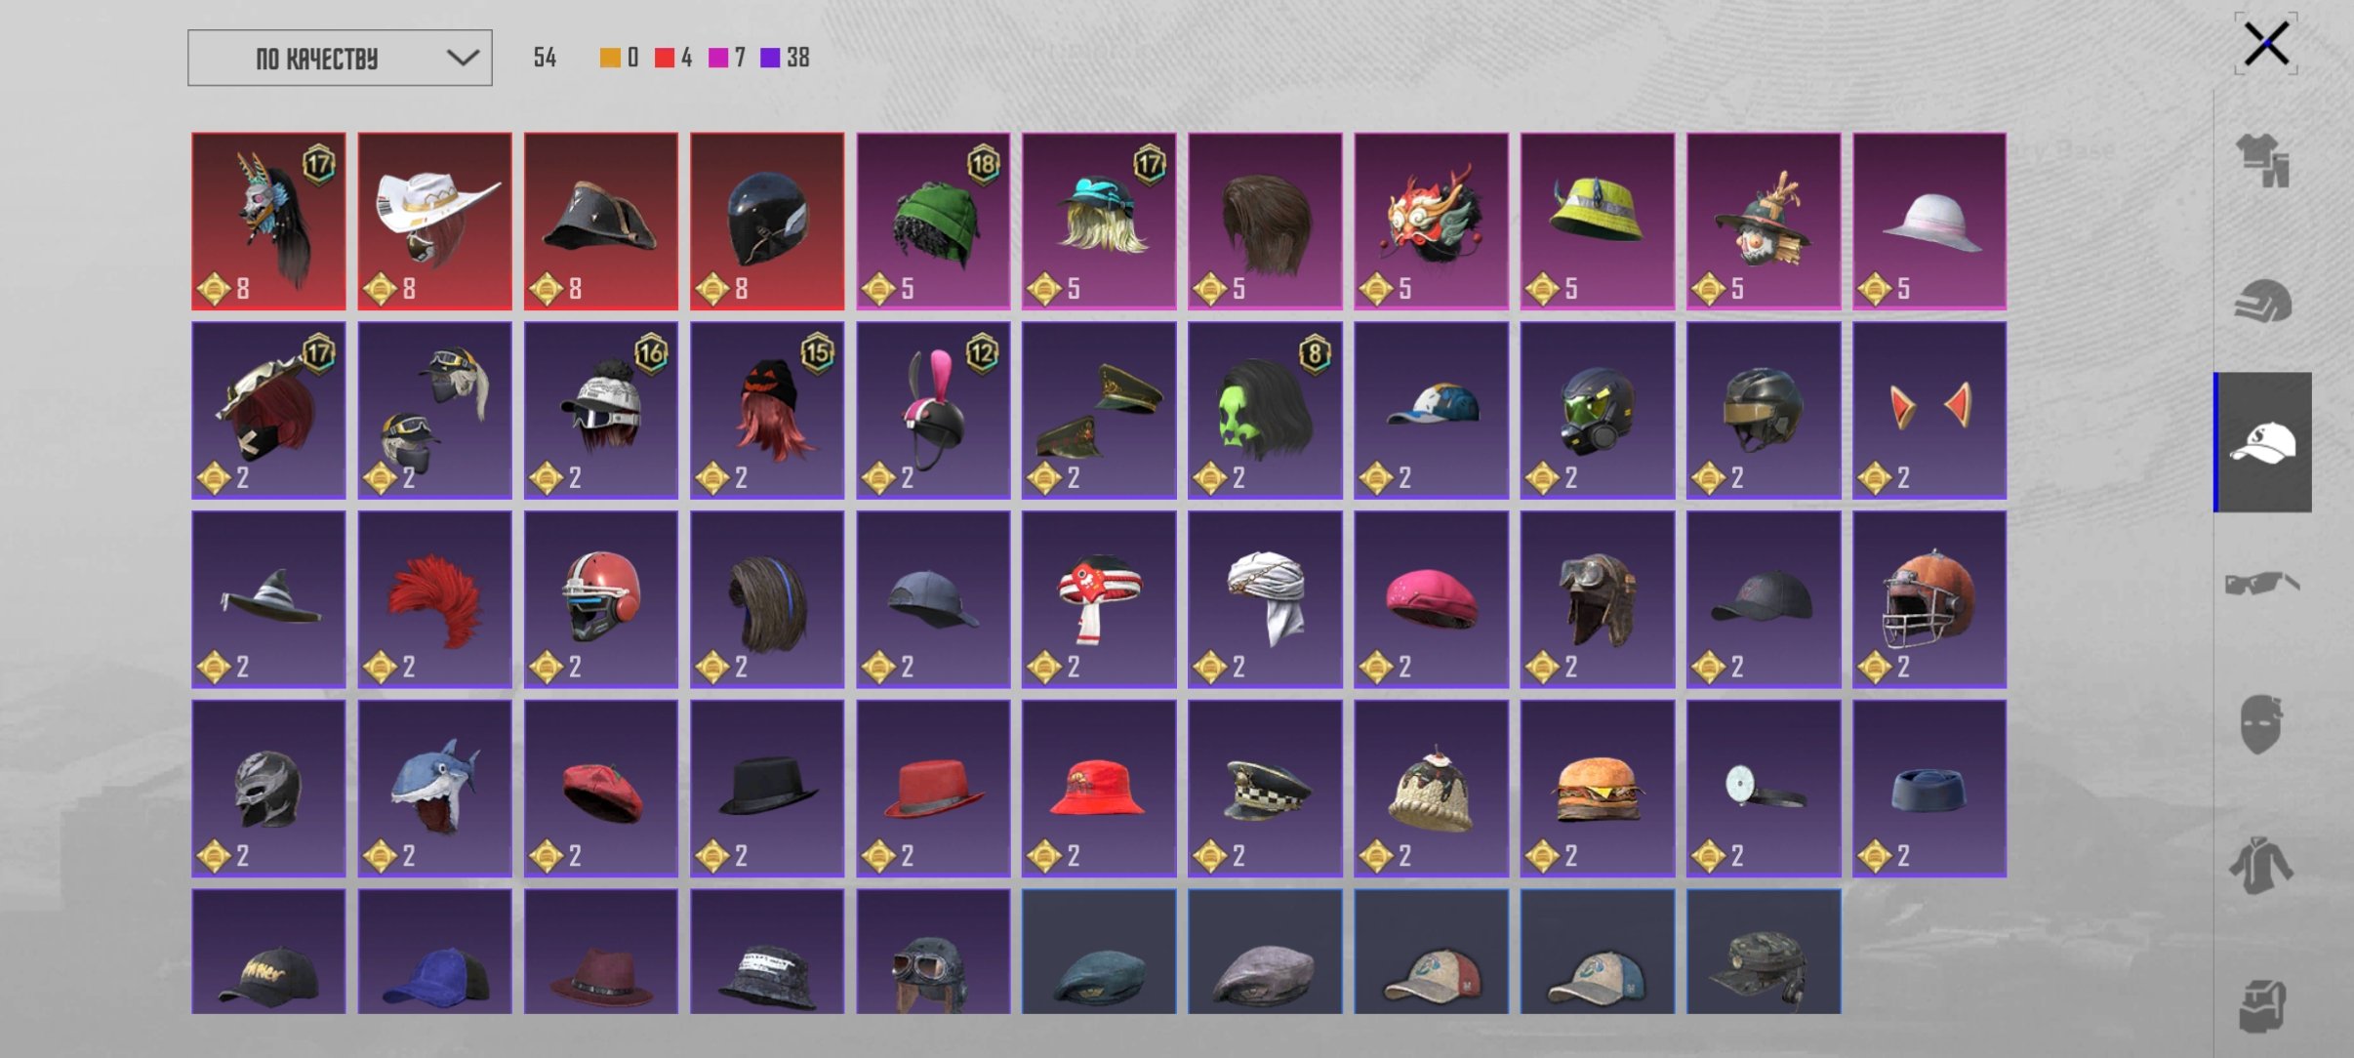This screenshot has width=2354, height=1058.
Task: Select the white cowboy hat item
Action: 434,222
